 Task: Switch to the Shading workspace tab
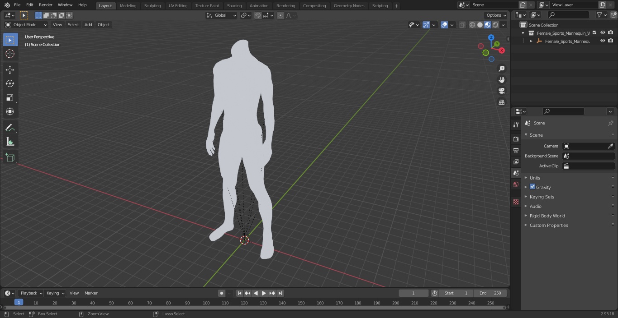[x=234, y=5]
